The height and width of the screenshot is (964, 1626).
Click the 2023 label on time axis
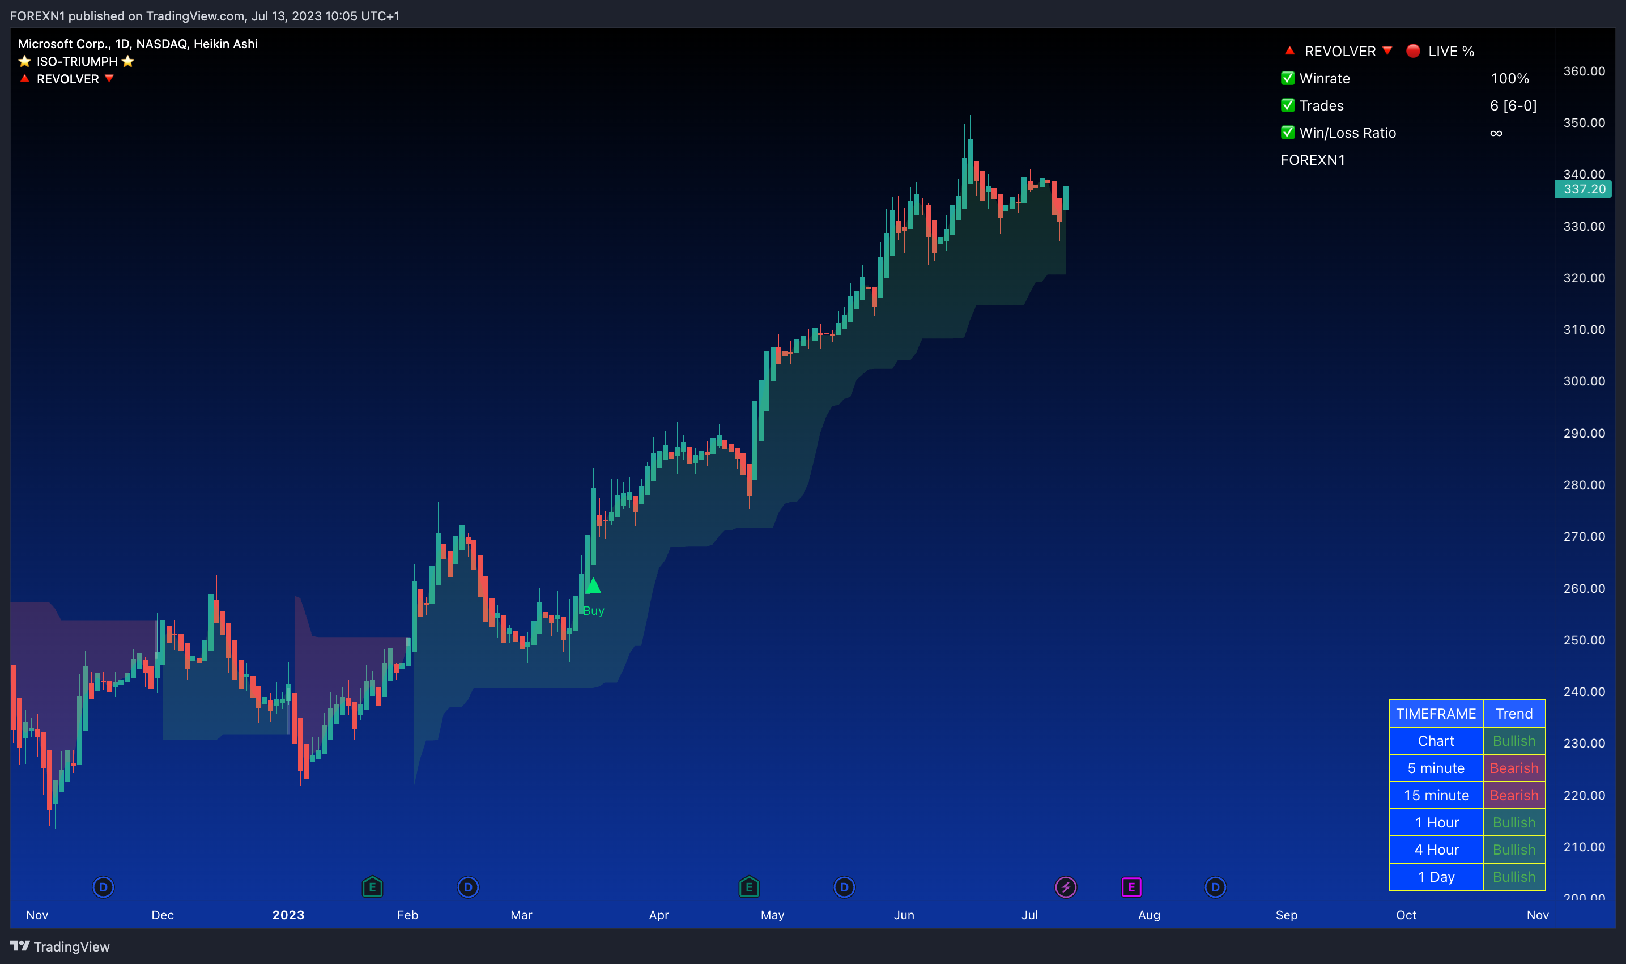click(288, 915)
